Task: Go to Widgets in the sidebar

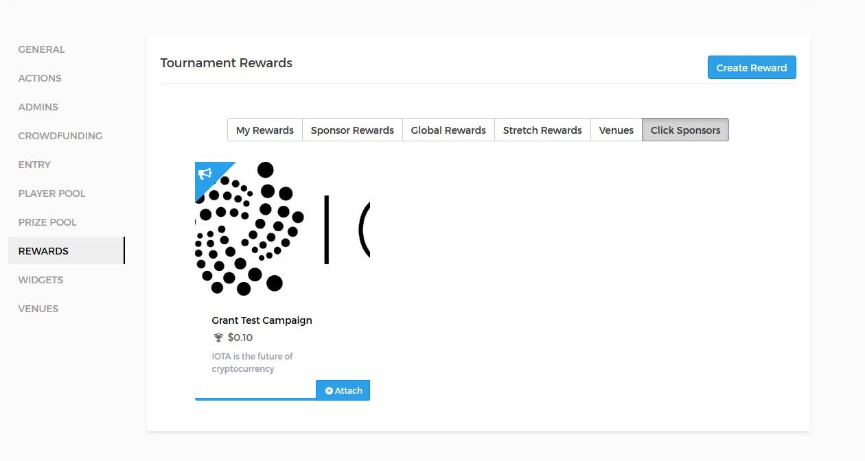Action: point(41,280)
